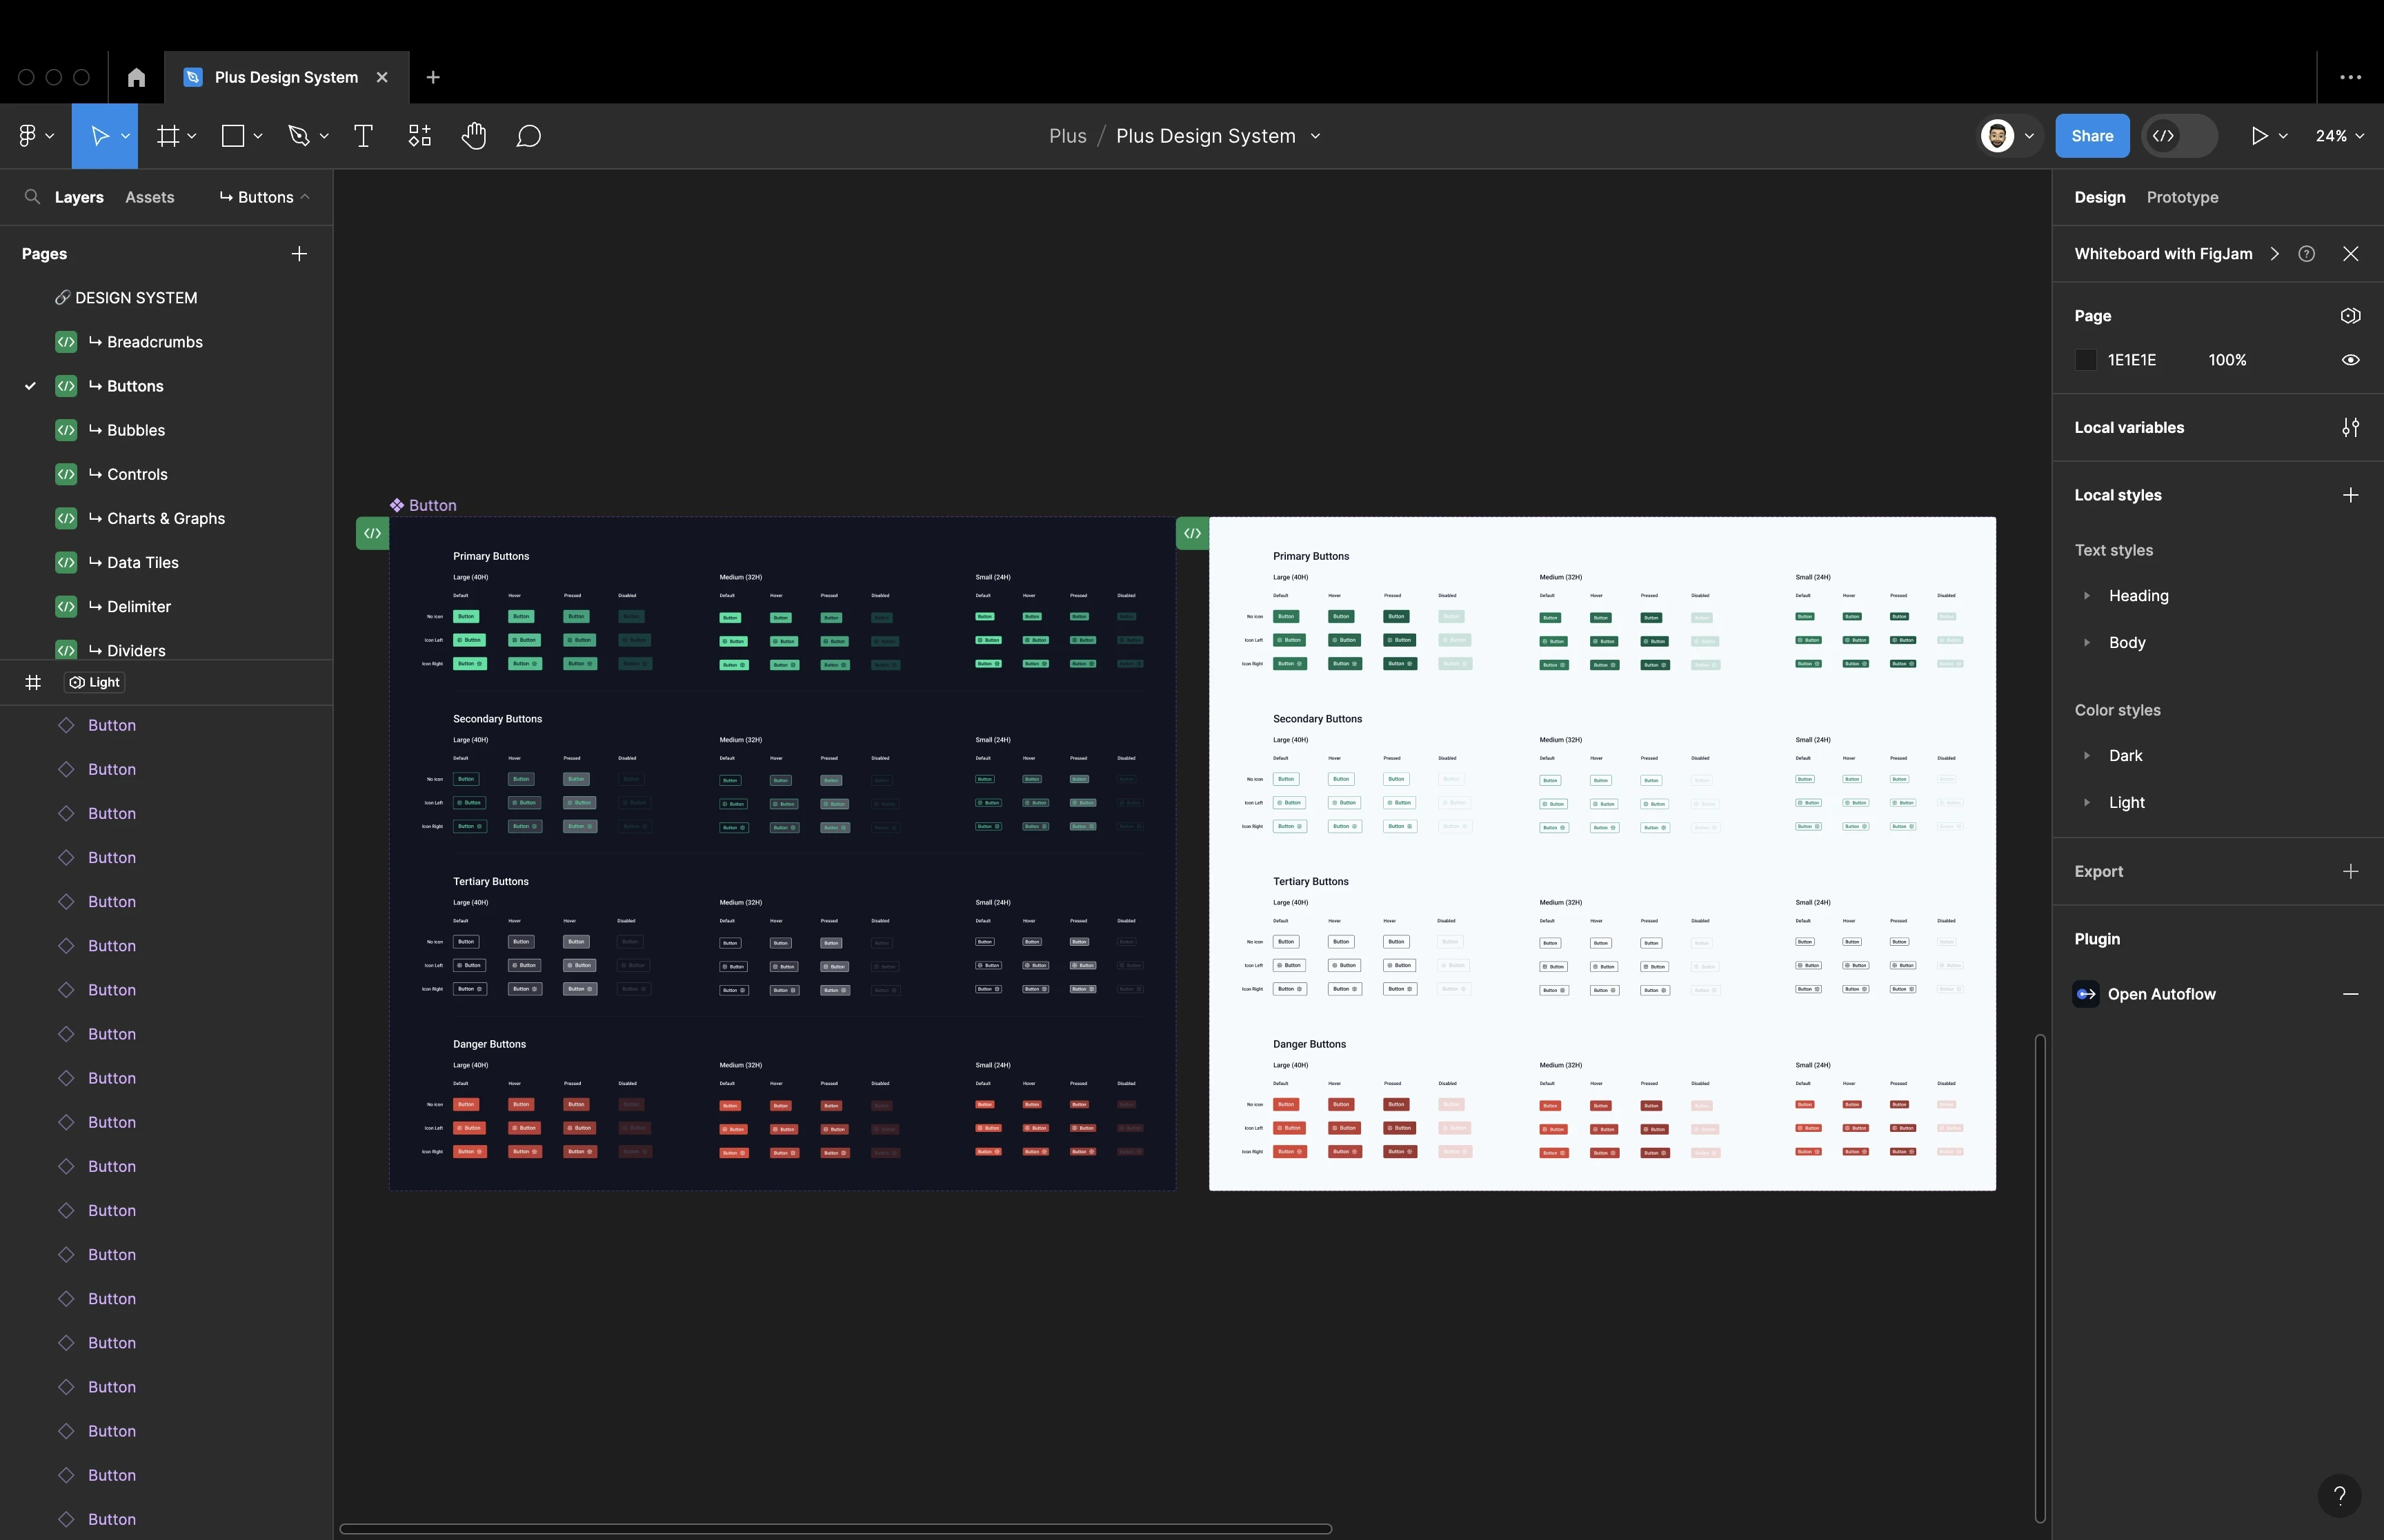Open the help question mark button
The height and width of the screenshot is (1540, 2384).
tap(2339, 1495)
